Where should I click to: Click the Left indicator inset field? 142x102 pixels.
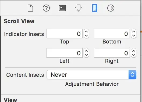(x=65, y=53)
